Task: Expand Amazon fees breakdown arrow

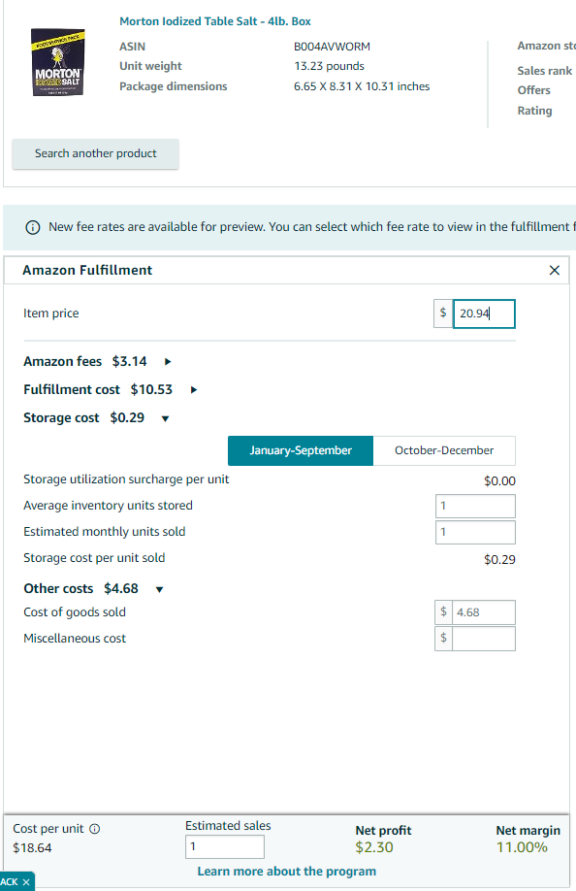Action: 168,362
